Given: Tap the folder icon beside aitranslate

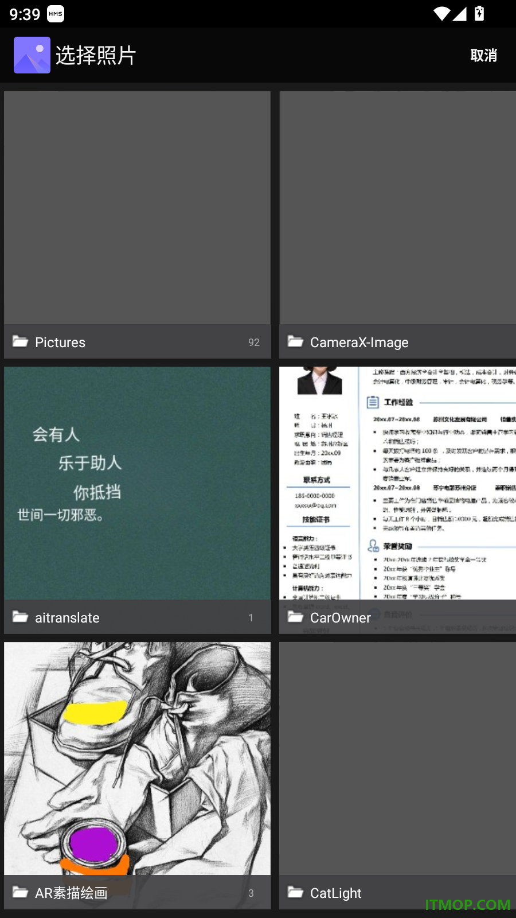Looking at the screenshot, I should [x=21, y=617].
